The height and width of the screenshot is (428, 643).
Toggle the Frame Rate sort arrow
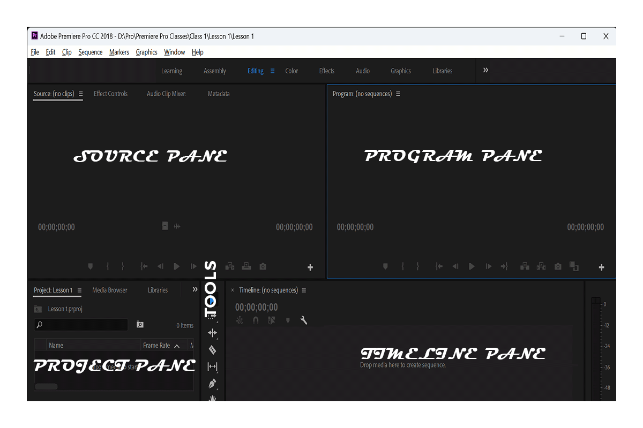[177, 346]
